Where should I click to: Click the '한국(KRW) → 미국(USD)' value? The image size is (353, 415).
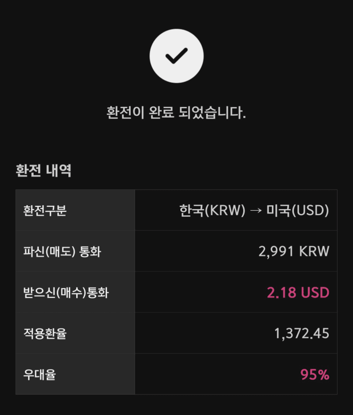point(254,210)
